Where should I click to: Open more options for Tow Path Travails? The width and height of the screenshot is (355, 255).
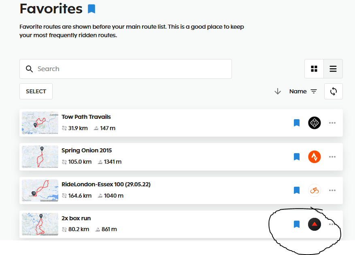pyautogui.click(x=332, y=123)
